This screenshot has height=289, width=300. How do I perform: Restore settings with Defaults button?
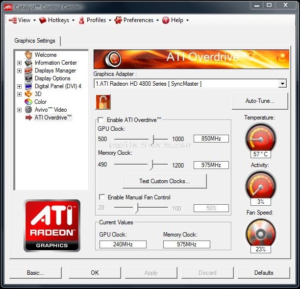pyautogui.click(x=264, y=272)
